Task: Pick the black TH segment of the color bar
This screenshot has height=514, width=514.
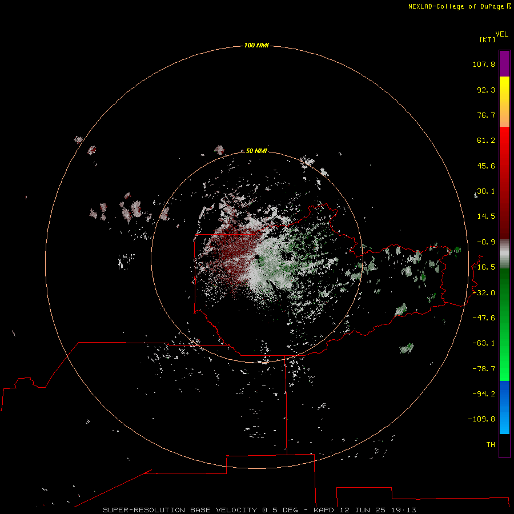Action: pyautogui.click(x=504, y=445)
